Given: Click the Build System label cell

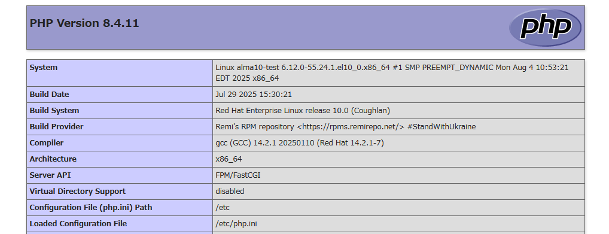Looking at the screenshot, I should point(120,111).
